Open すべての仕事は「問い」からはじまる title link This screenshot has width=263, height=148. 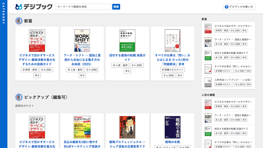coord(173,60)
